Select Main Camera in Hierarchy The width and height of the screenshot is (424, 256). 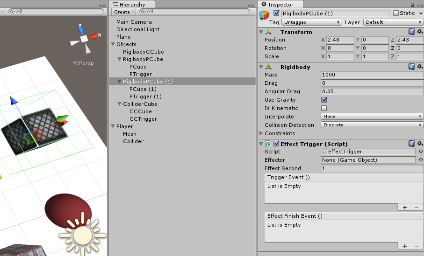pyautogui.click(x=134, y=22)
